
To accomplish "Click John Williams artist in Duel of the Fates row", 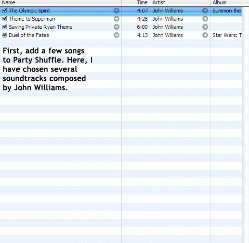I will [x=168, y=35].
